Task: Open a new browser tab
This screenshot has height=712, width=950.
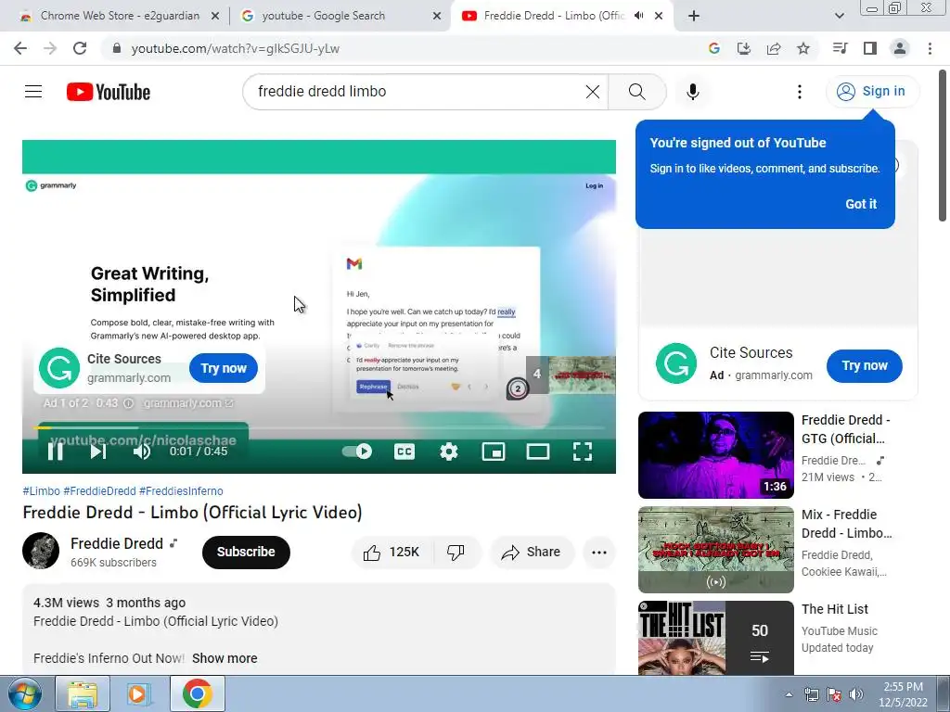Action: click(694, 16)
